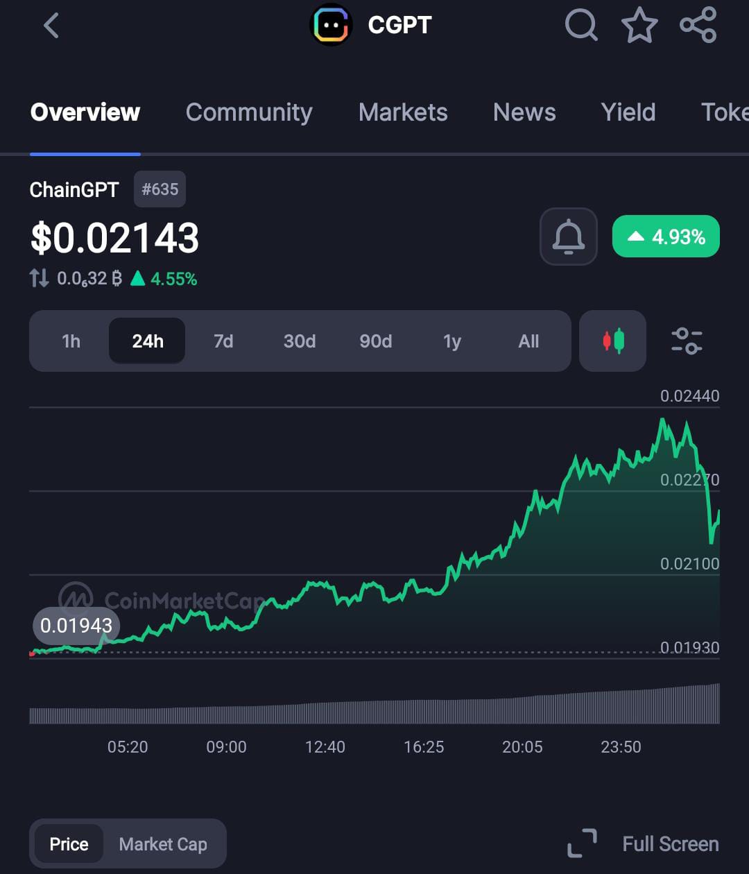Tap the 0.02100 axis label
Screen dimensions: 749x874
tap(689, 564)
